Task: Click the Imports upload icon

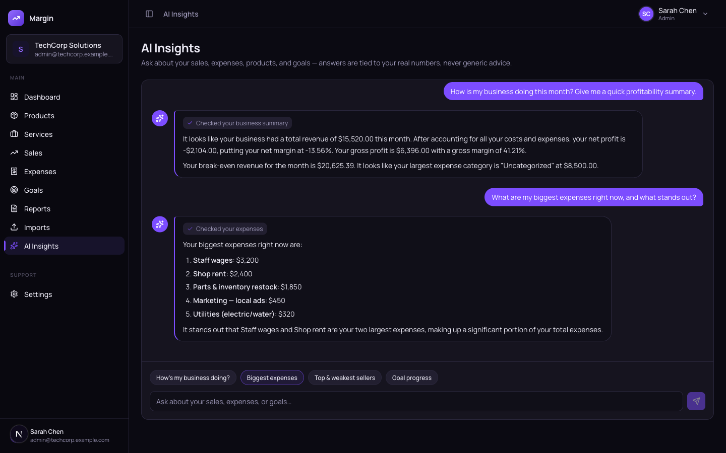Action: [x=14, y=227]
